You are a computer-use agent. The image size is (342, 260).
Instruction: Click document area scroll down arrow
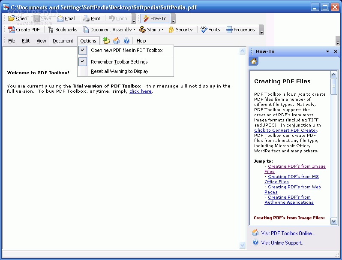pyautogui.click(x=242, y=245)
